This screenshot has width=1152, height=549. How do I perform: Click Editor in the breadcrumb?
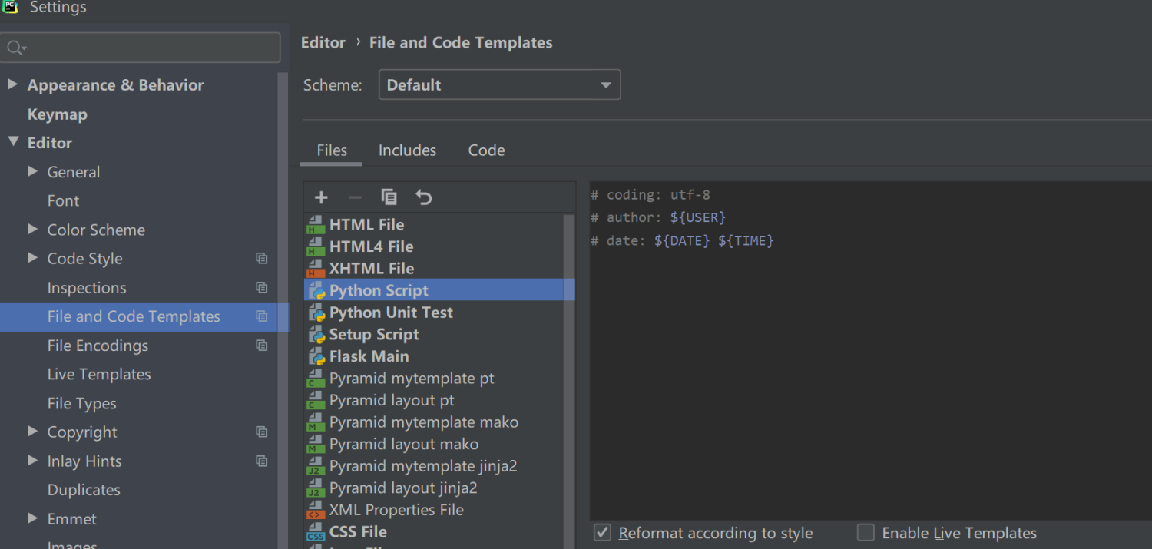pyautogui.click(x=323, y=43)
